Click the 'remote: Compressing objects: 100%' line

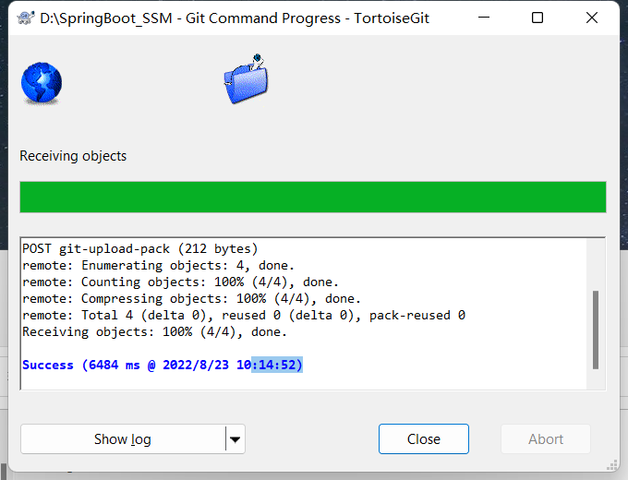click(191, 299)
